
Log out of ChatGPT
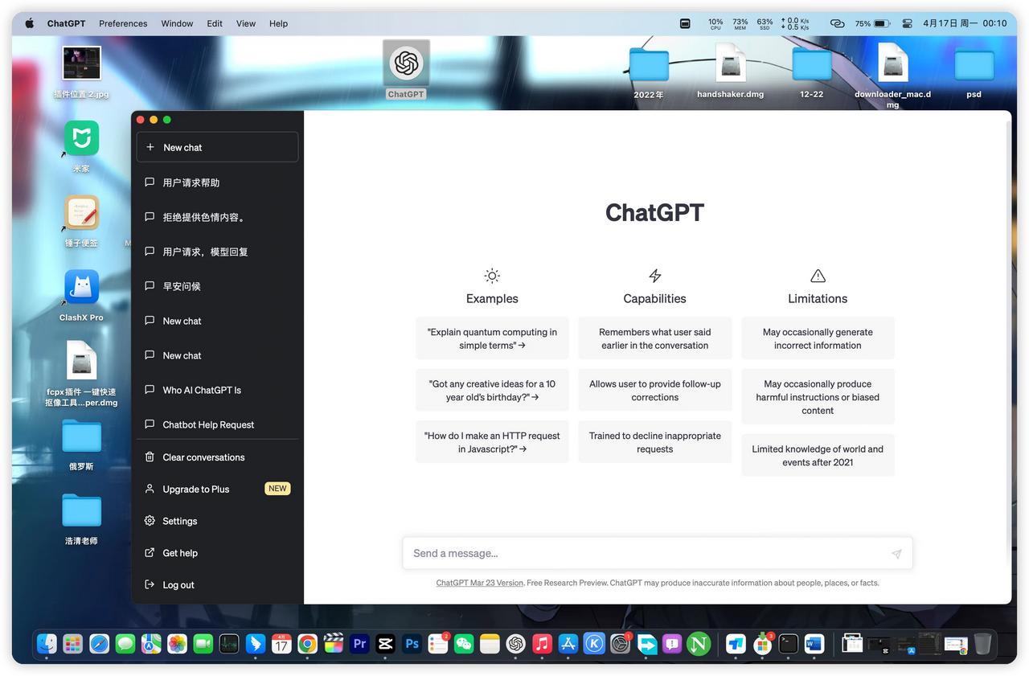(217, 585)
